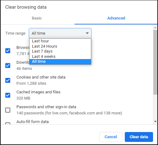Uncheck the Download history checkbox
Viewport: 158px width, 145px height.
8,66
